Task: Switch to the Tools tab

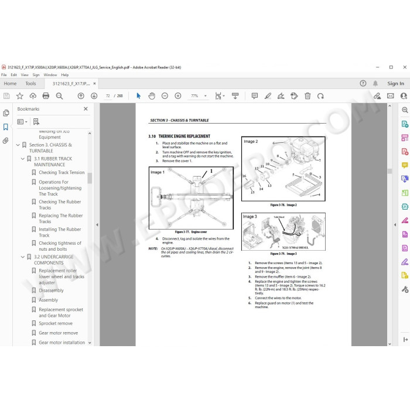Action: click(x=30, y=83)
